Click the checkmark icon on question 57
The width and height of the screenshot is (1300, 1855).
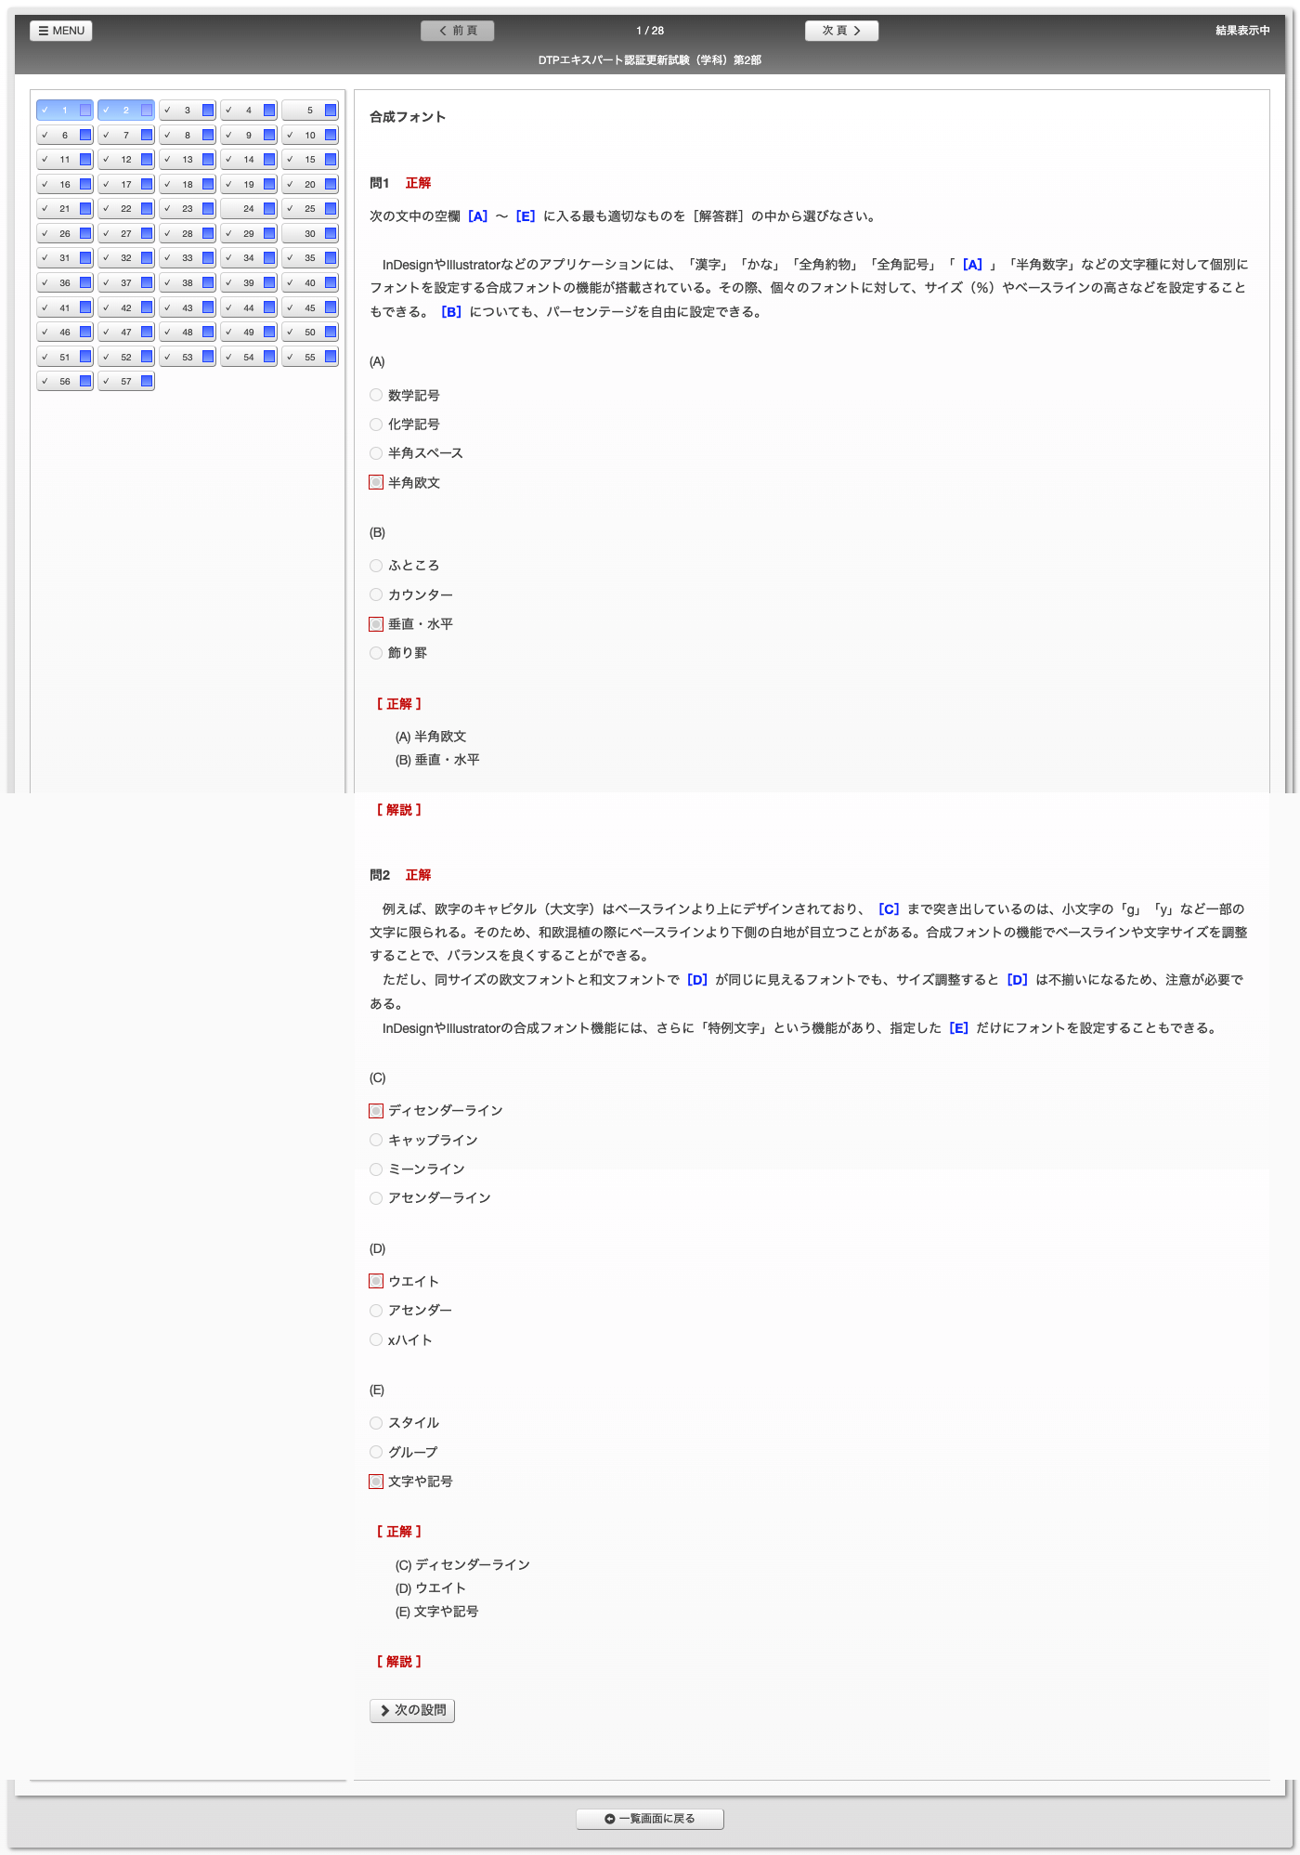[106, 382]
